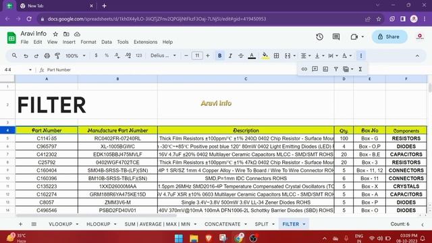Open the text color picker
432x243 pixels.
[x=252, y=56]
